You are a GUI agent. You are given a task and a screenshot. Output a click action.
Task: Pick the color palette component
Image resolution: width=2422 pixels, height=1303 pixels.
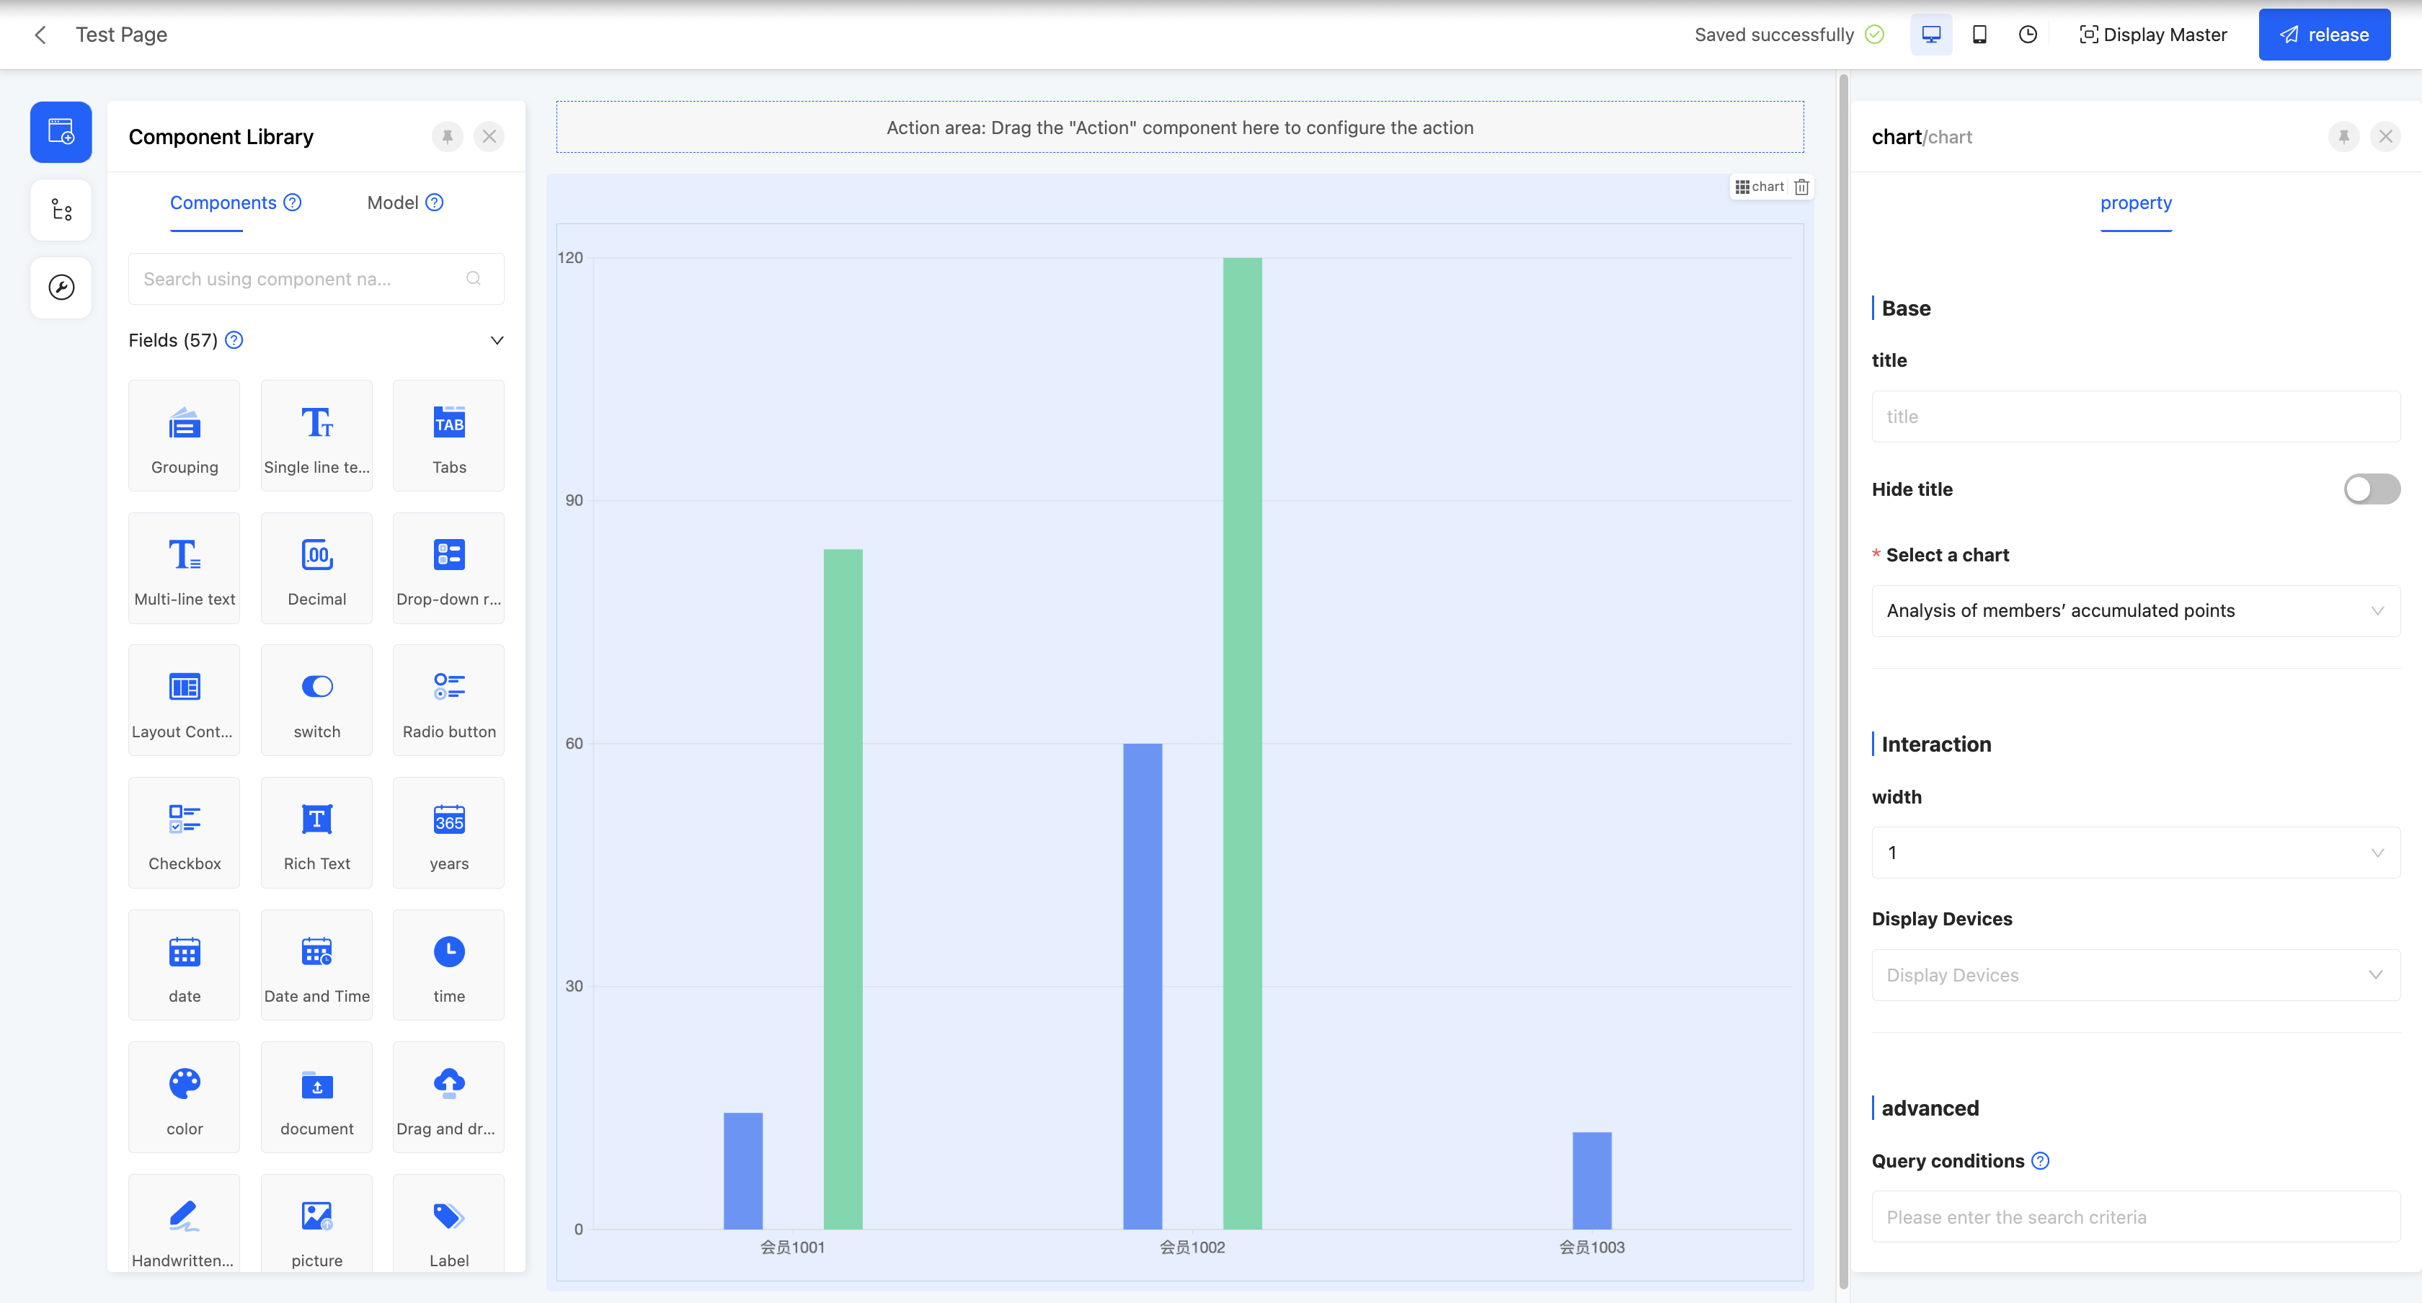[185, 1097]
